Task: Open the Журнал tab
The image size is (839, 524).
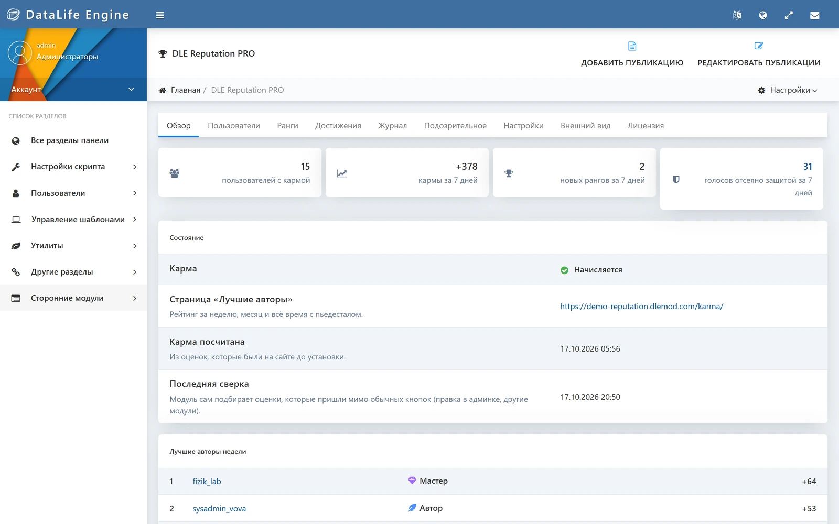Action: (x=393, y=126)
